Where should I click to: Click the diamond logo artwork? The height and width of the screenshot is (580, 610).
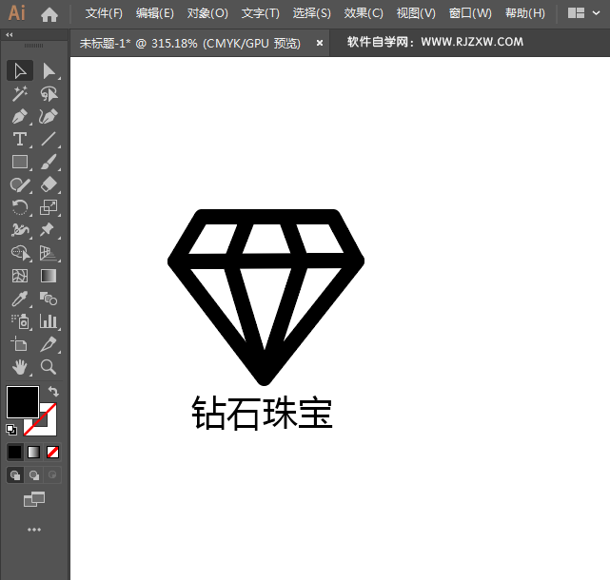pyautogui.click(x=266, y=298)
